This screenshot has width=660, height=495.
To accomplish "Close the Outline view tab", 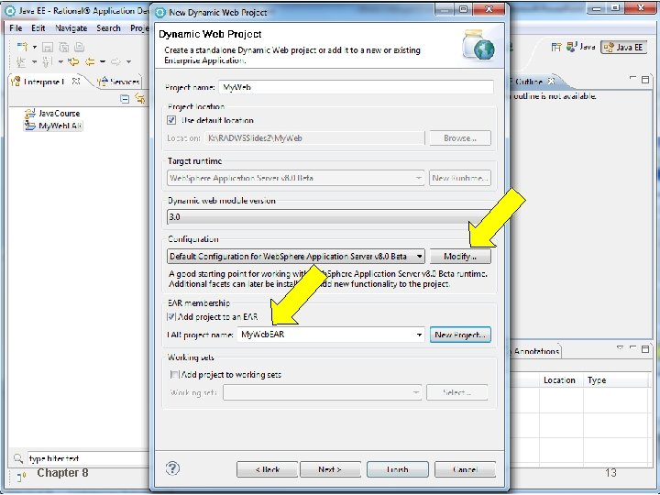I will 552,81.
